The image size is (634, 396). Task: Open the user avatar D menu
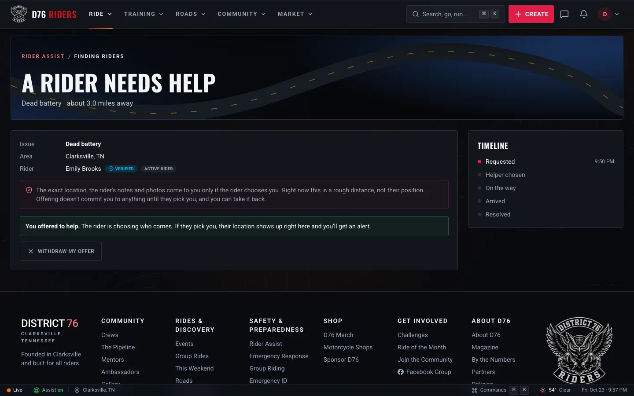point(608,14)
